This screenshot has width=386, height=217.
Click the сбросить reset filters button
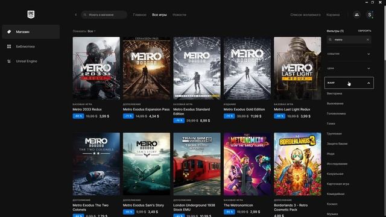pyautogui.click(x=364, y=31)
